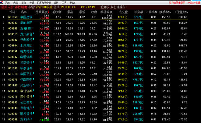Select stock 浦发银行
Viewport: 201px width, 123px height.
click(26, 114)
